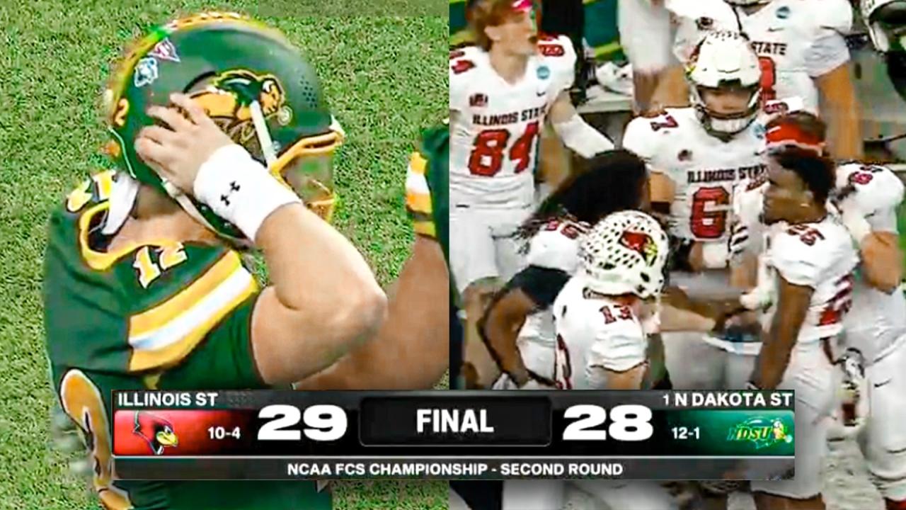The width and height of the screenshot is (906, 510).
Task: Click the number 13 on white jersey
Action: tap(617, 312)
